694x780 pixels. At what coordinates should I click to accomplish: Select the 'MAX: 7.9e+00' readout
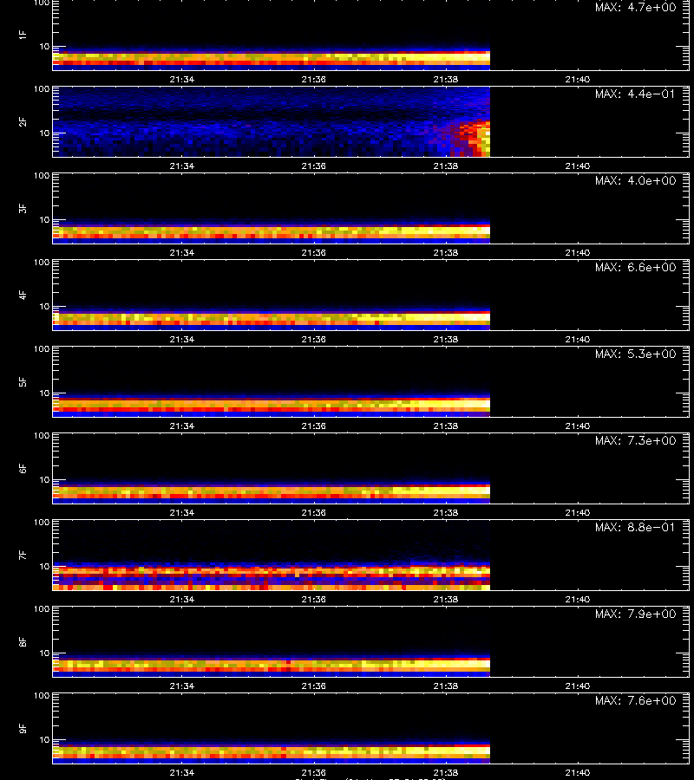(x=635, y=614)
